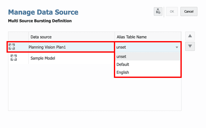
Task: Click the Planning Vision Plan1 row icon
Action: [x=12, y=47]
